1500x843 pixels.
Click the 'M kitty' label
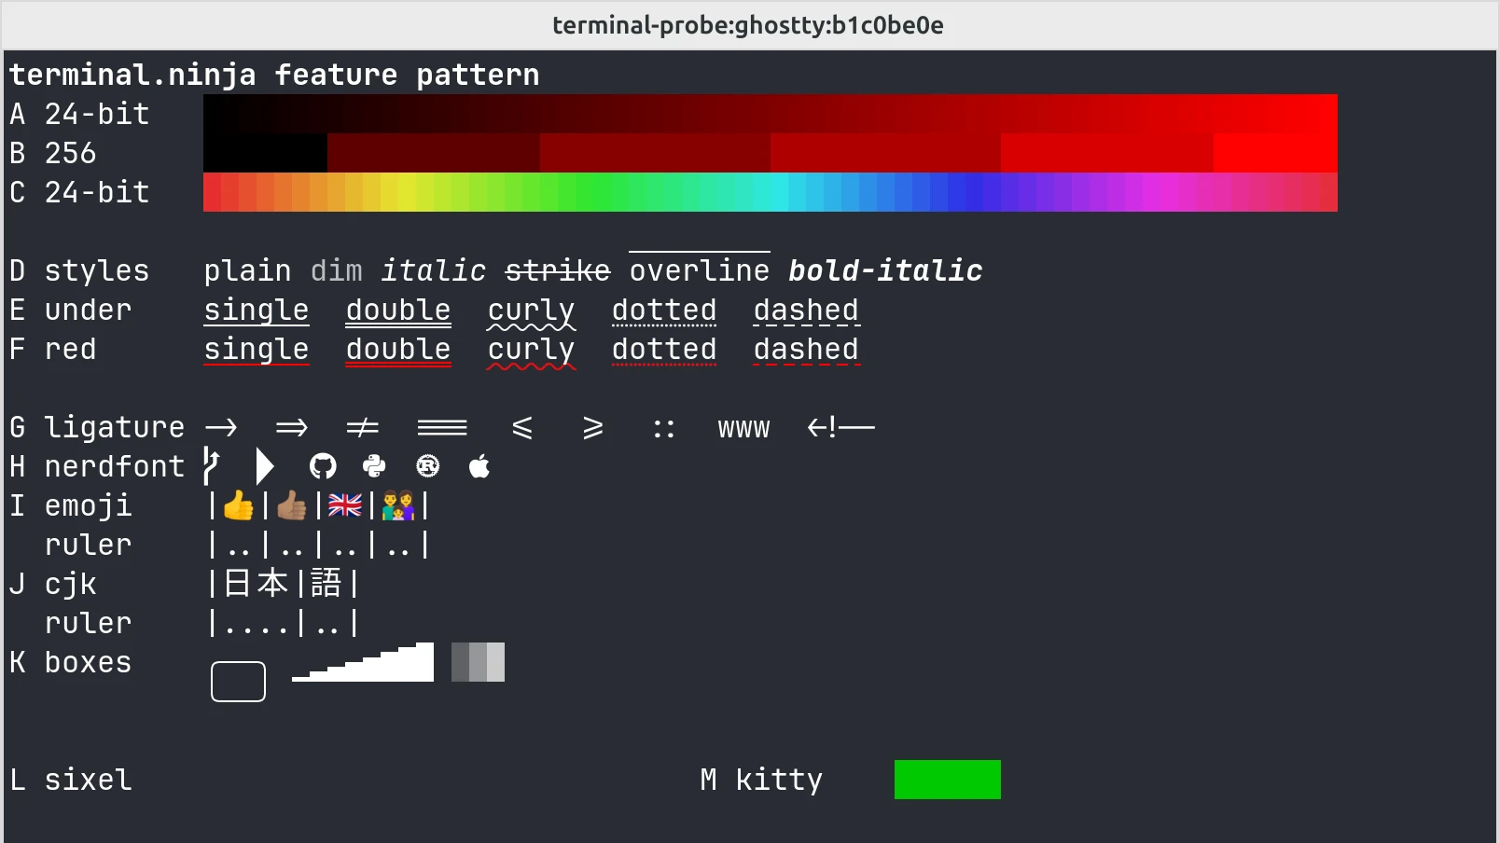tap(761, 780)
